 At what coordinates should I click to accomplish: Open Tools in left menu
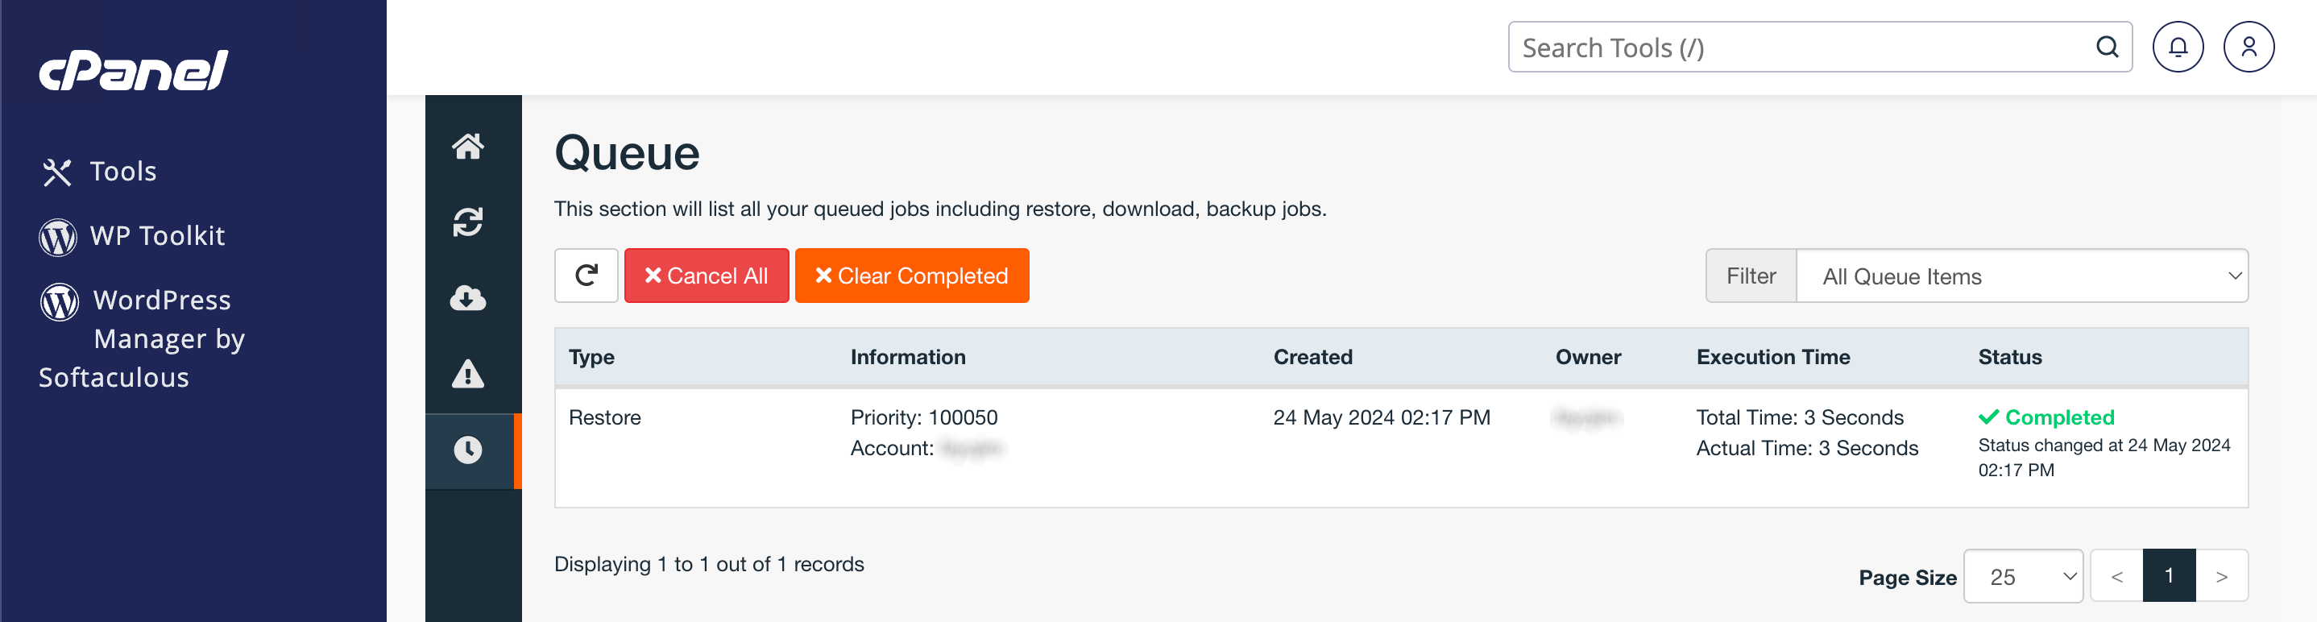(122, 171)
